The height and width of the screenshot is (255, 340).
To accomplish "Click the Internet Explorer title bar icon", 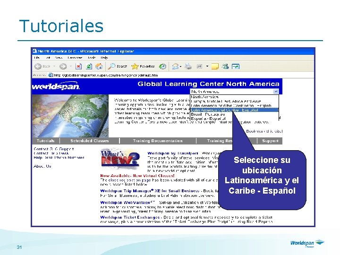I will tap(34, 51).
